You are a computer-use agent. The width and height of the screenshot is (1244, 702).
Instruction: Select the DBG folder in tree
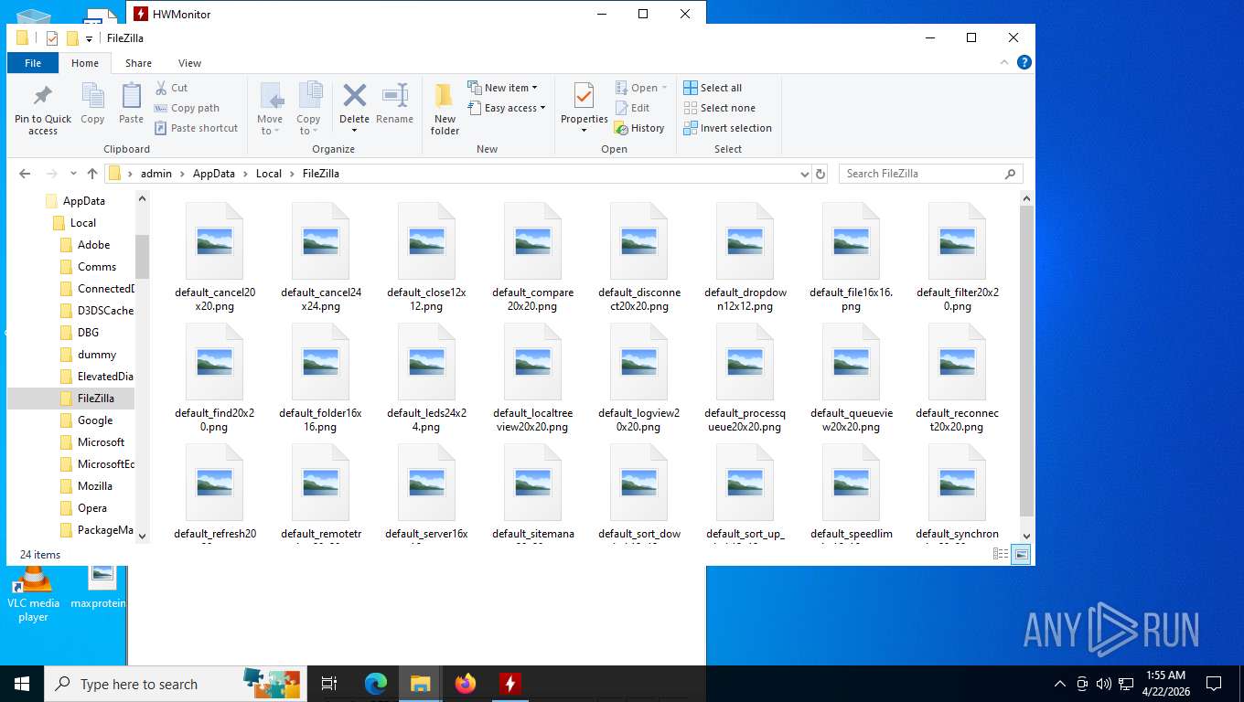click(x=88, y=333)
